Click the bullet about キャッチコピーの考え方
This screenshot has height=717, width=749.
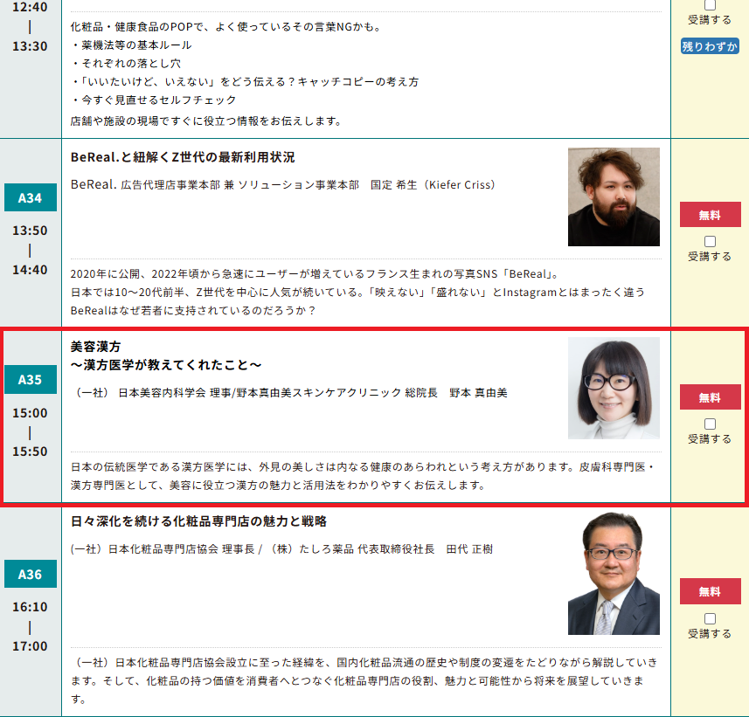[245, 81]
